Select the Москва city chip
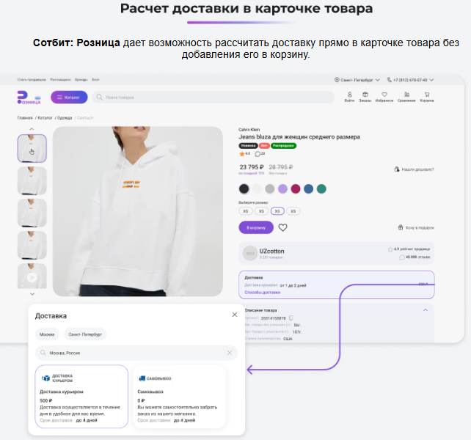This screenshot has height=440, width=471. tap(47, 334)
